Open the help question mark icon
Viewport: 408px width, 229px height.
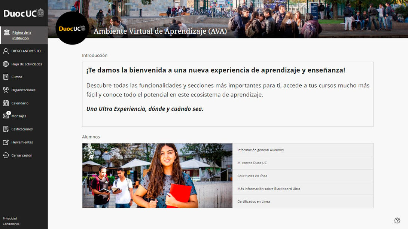pos(397,221)
